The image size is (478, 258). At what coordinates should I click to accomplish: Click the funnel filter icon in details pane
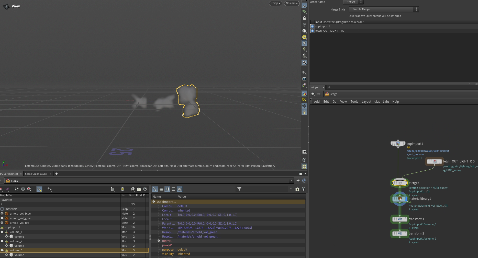[239, 189]
